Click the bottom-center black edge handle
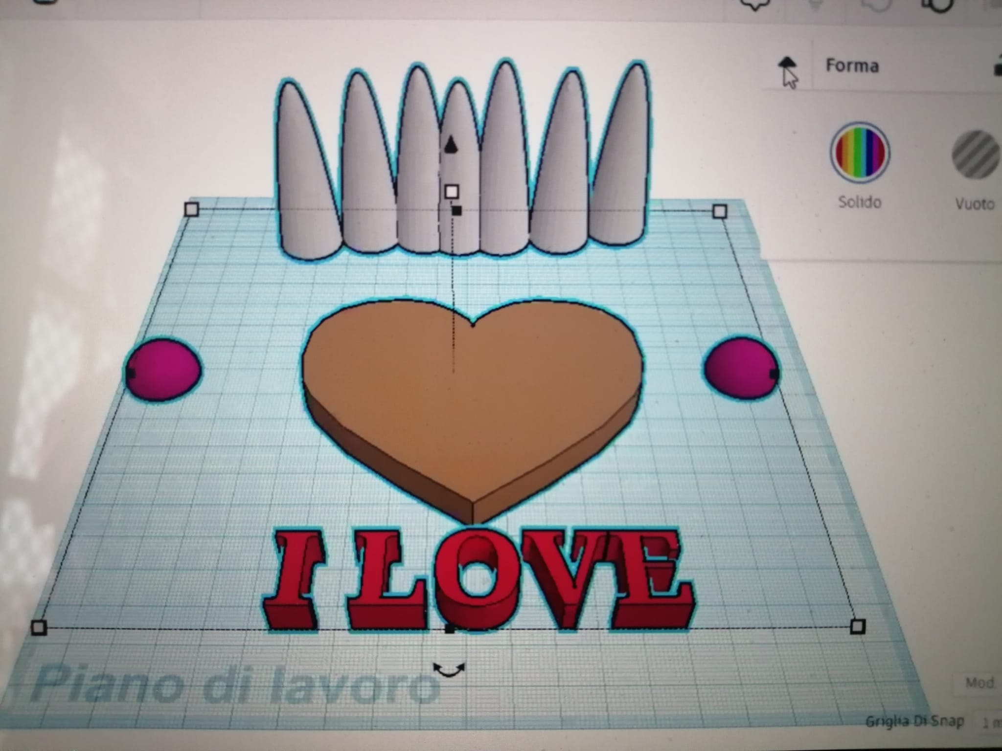 pos(450,629)
